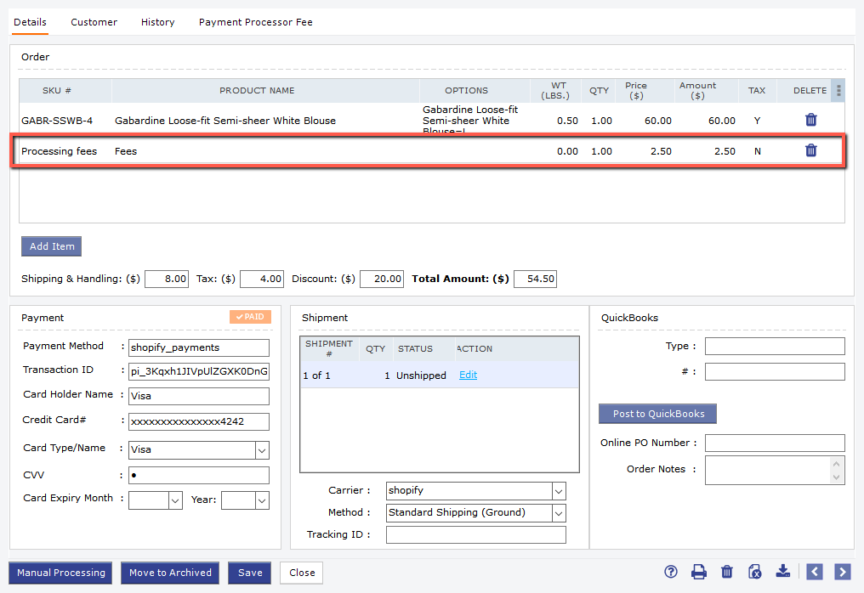Delete the order using bottom trash icon

pyautogui.click(x=727, y=572)
